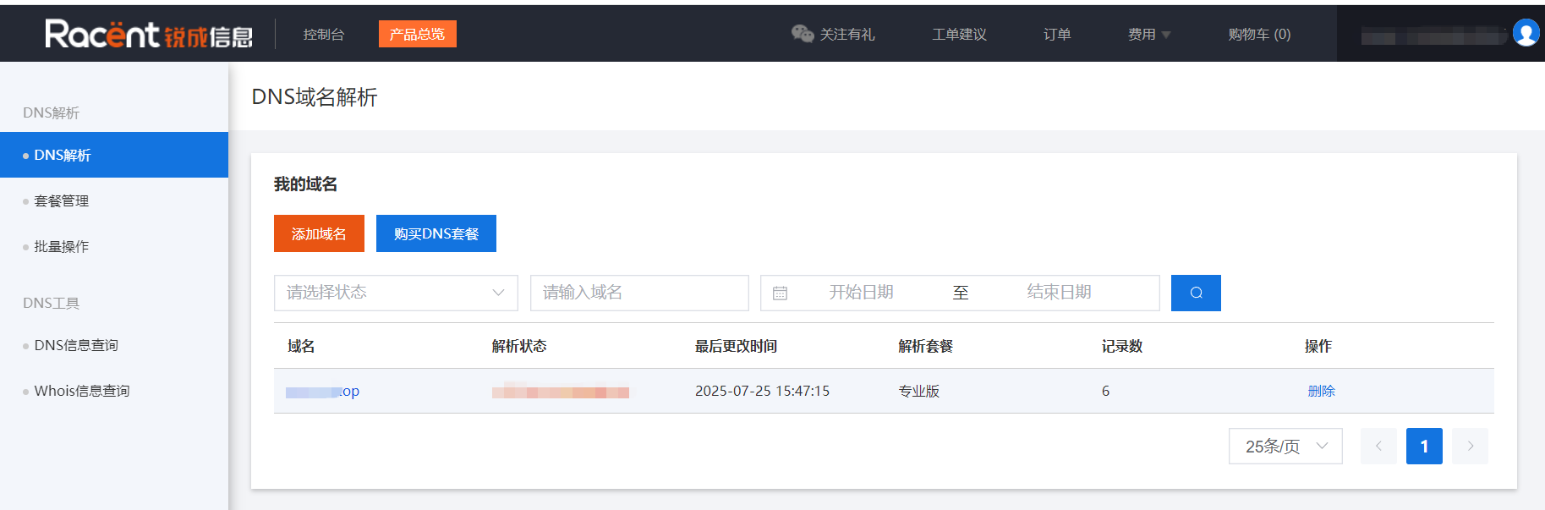Click 删除 link for the domain row
Screen dimensions: 1545x510
click(x=1321, y=391)
